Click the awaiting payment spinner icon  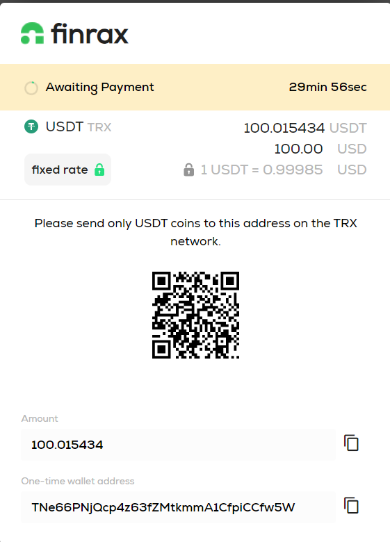click(x=31, y=88)
